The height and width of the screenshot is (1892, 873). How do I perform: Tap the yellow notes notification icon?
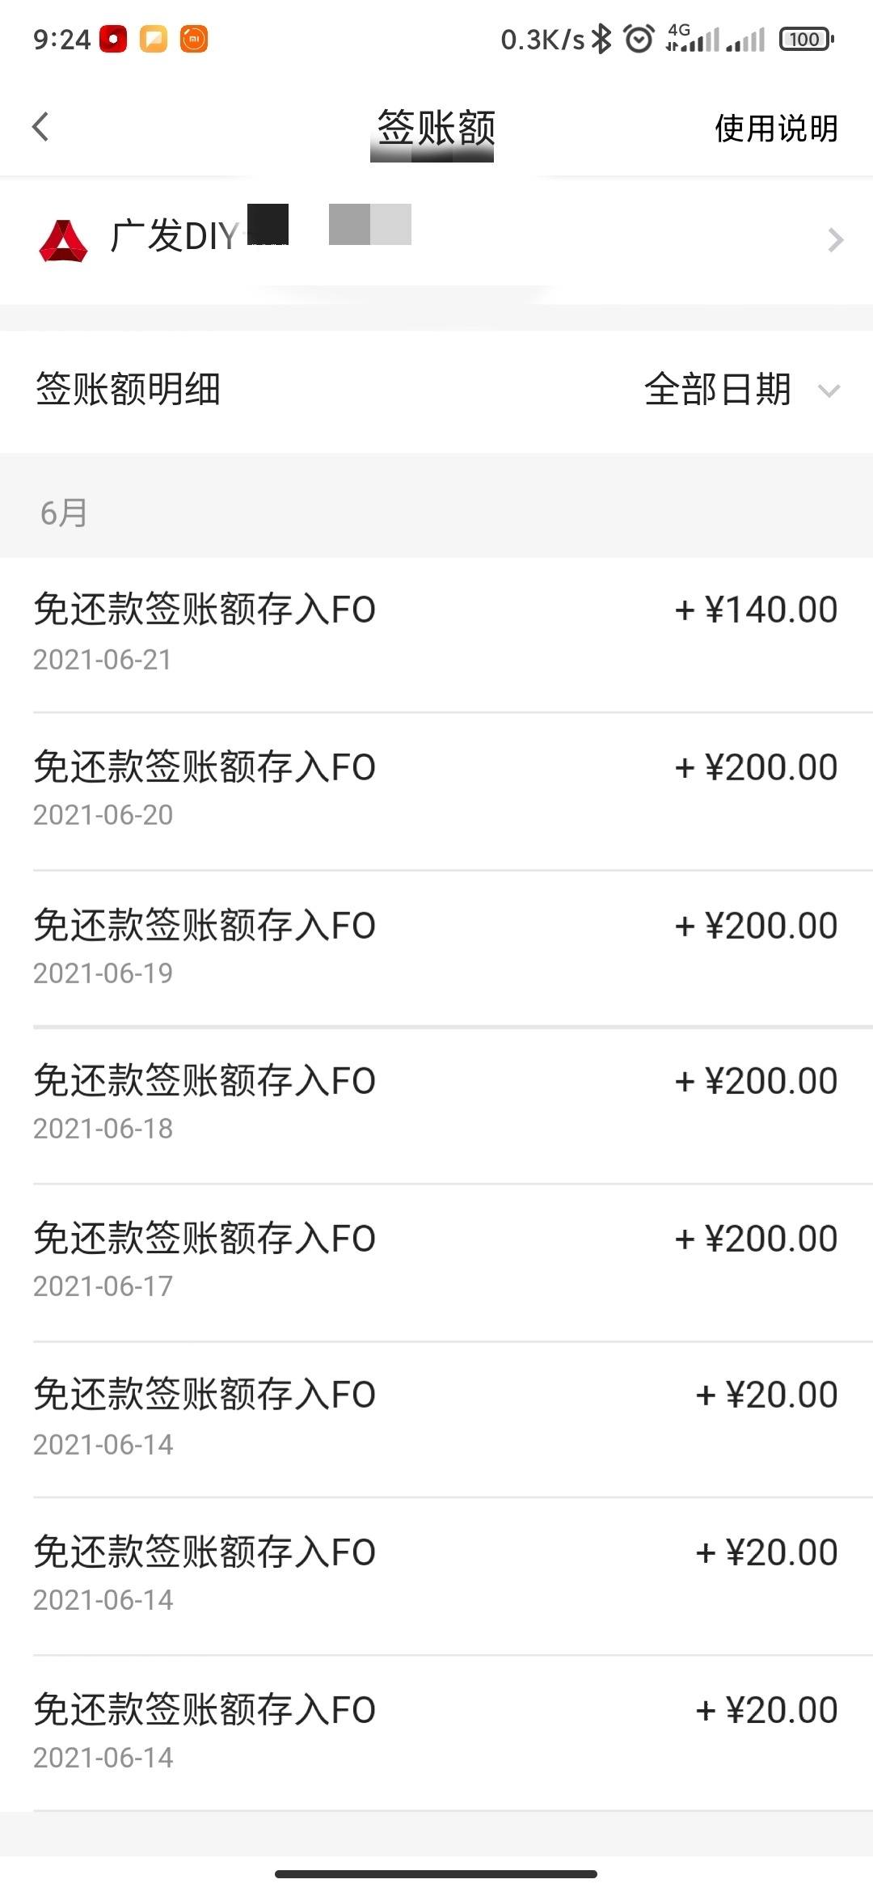[x=154, y=39]
